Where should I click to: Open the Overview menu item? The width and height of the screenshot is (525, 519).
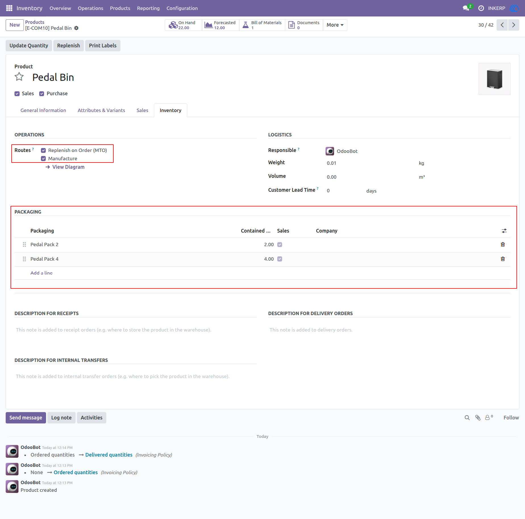(60, 8)
